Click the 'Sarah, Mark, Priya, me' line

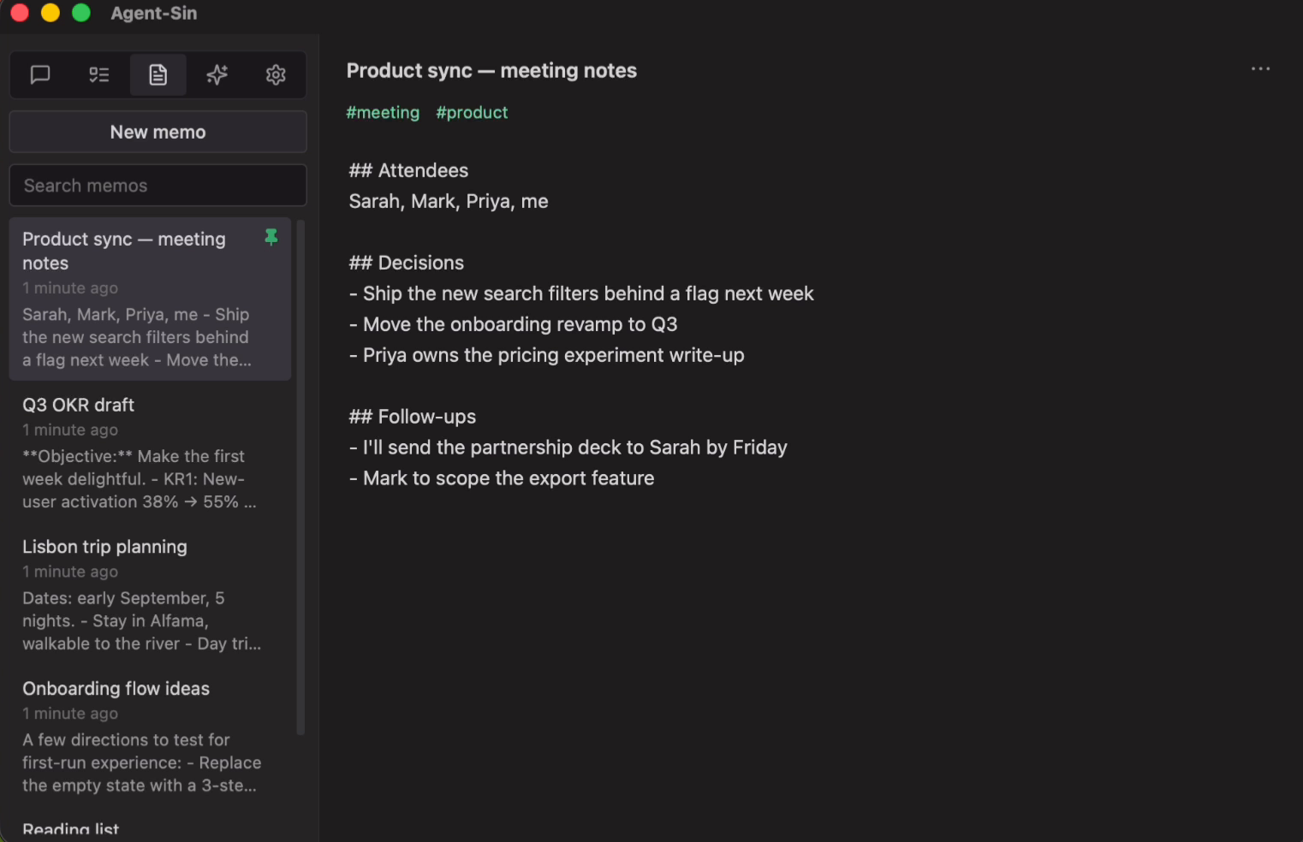[449, 201]
